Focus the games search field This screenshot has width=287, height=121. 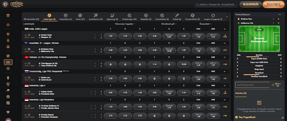click(216, 5)
